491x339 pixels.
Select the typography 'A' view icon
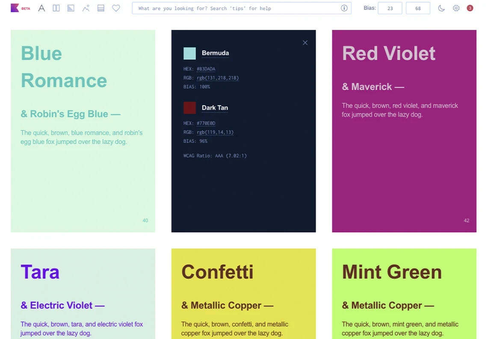coord(41,8)
